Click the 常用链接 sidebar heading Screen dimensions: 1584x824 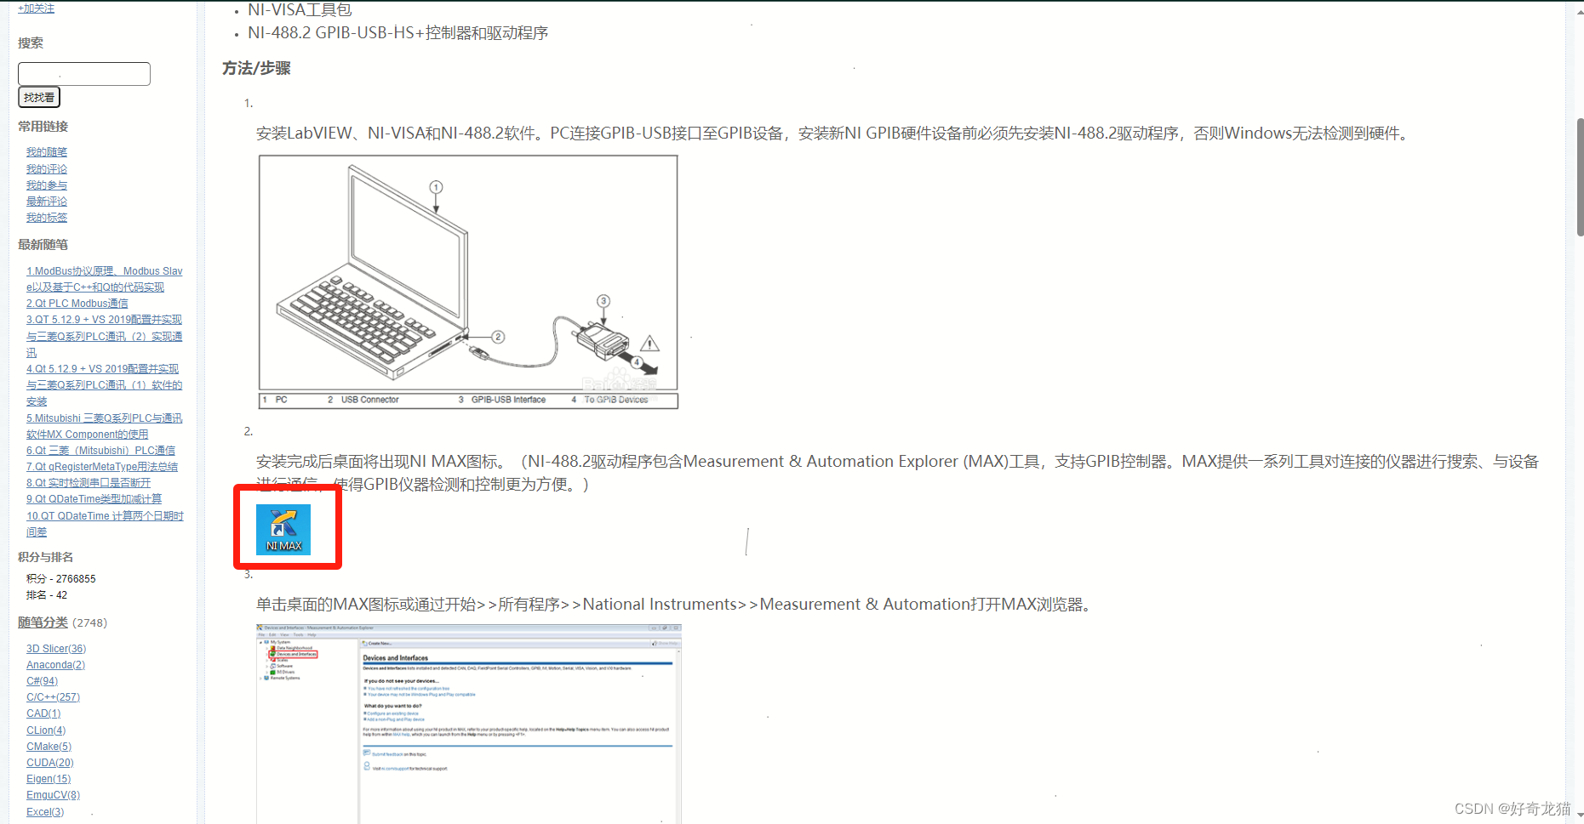pyautogui.click(x=43, y=127)
